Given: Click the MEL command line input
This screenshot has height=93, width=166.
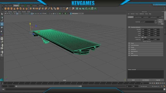Looking at the screenshot, I should (x=84, y=89).
